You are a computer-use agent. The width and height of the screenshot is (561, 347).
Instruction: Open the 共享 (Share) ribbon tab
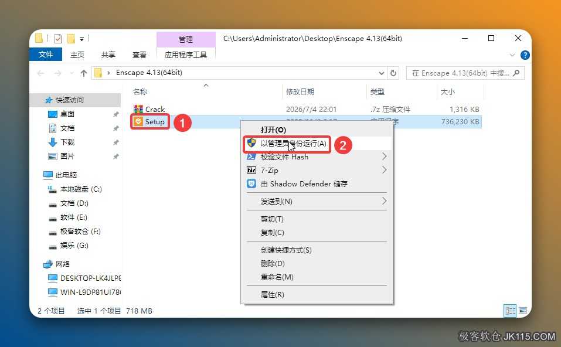tap(108, 55)
